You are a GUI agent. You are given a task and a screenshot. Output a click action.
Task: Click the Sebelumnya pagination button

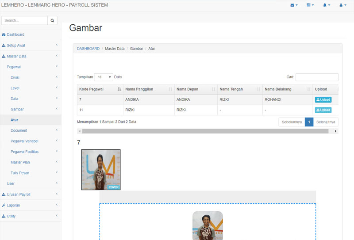[292, 122]
